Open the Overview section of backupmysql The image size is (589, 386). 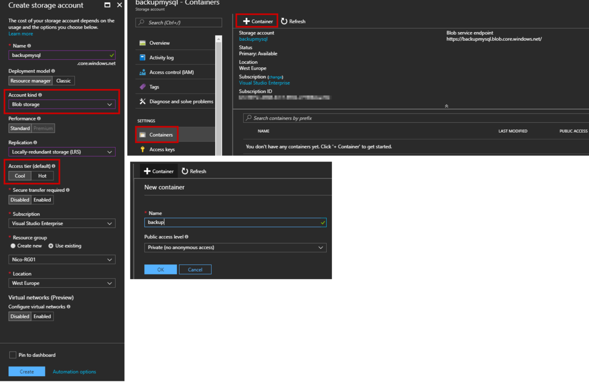tap(159, 43)
